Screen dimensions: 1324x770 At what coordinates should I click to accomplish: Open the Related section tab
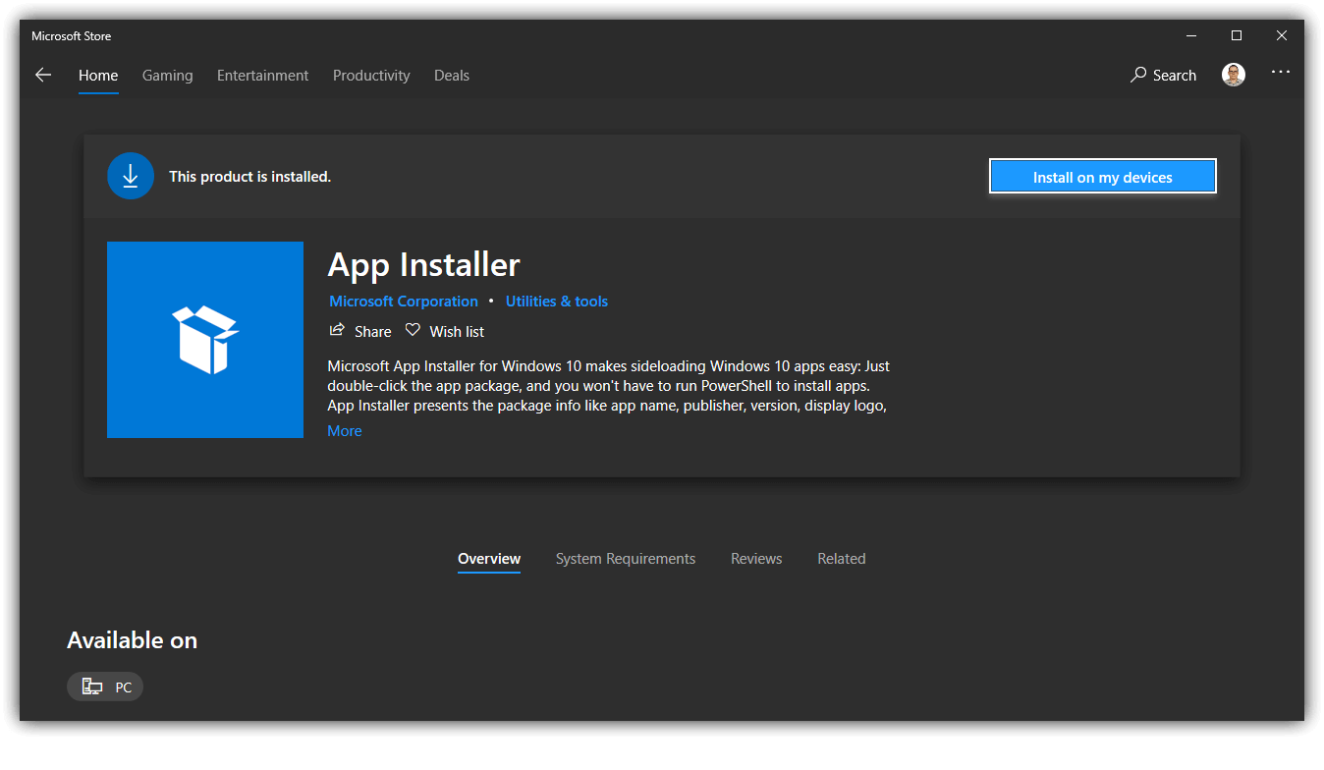[x=842, y=559]
